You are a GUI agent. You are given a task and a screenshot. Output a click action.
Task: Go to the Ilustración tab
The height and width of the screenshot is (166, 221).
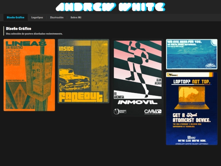pos(57,18)
